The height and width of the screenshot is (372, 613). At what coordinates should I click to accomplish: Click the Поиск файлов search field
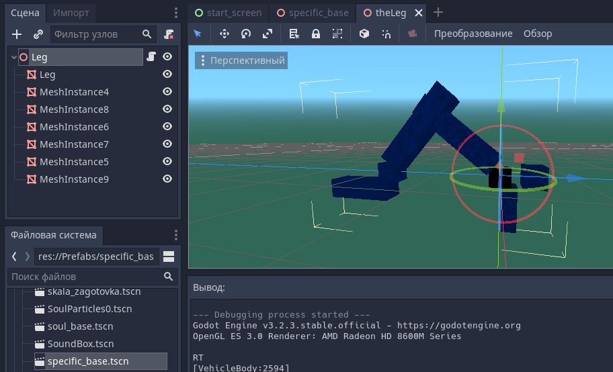(84, 277)
